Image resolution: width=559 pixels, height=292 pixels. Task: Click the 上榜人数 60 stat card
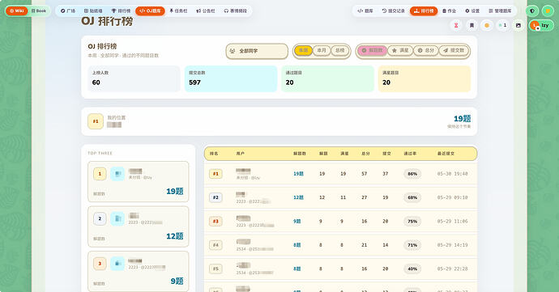134,78
